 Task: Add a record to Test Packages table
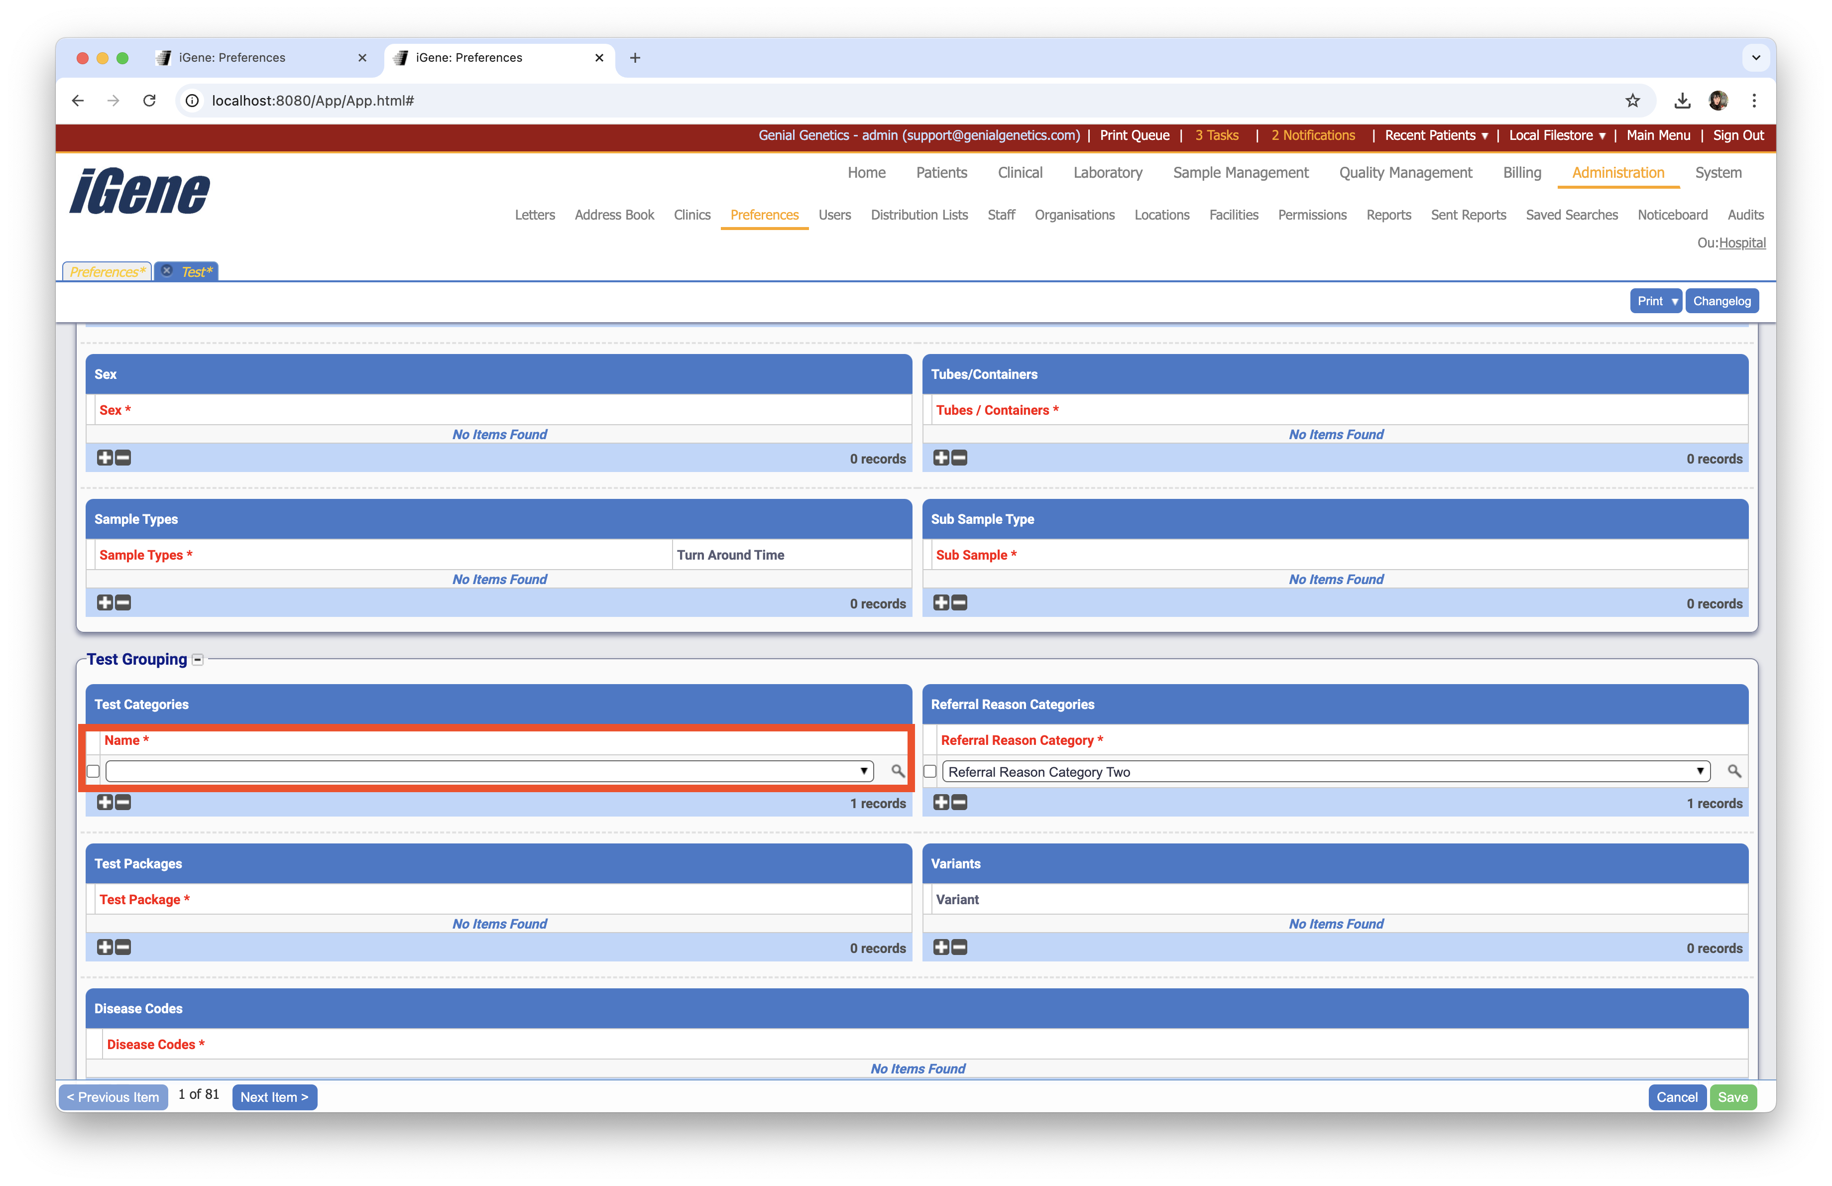click(105, 948)
